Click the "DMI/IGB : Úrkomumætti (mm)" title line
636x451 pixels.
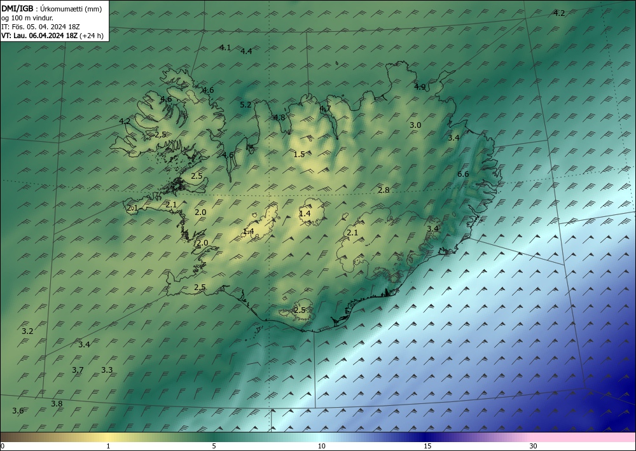[52, 9]
